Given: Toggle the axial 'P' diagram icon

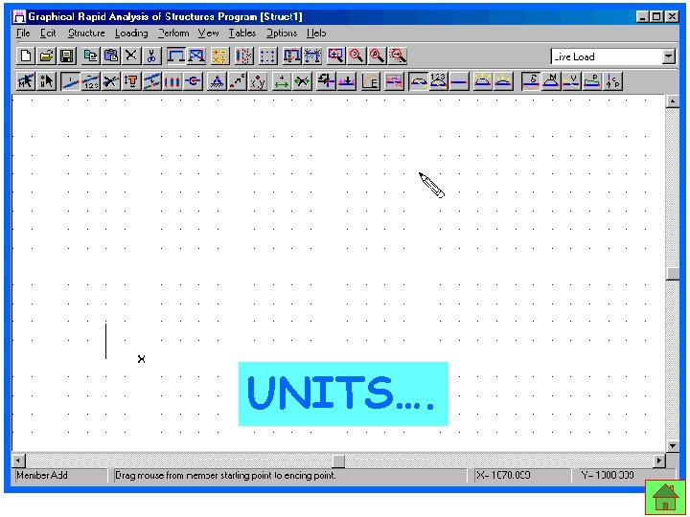Looking at the screenshot, I should pos(592,81).
